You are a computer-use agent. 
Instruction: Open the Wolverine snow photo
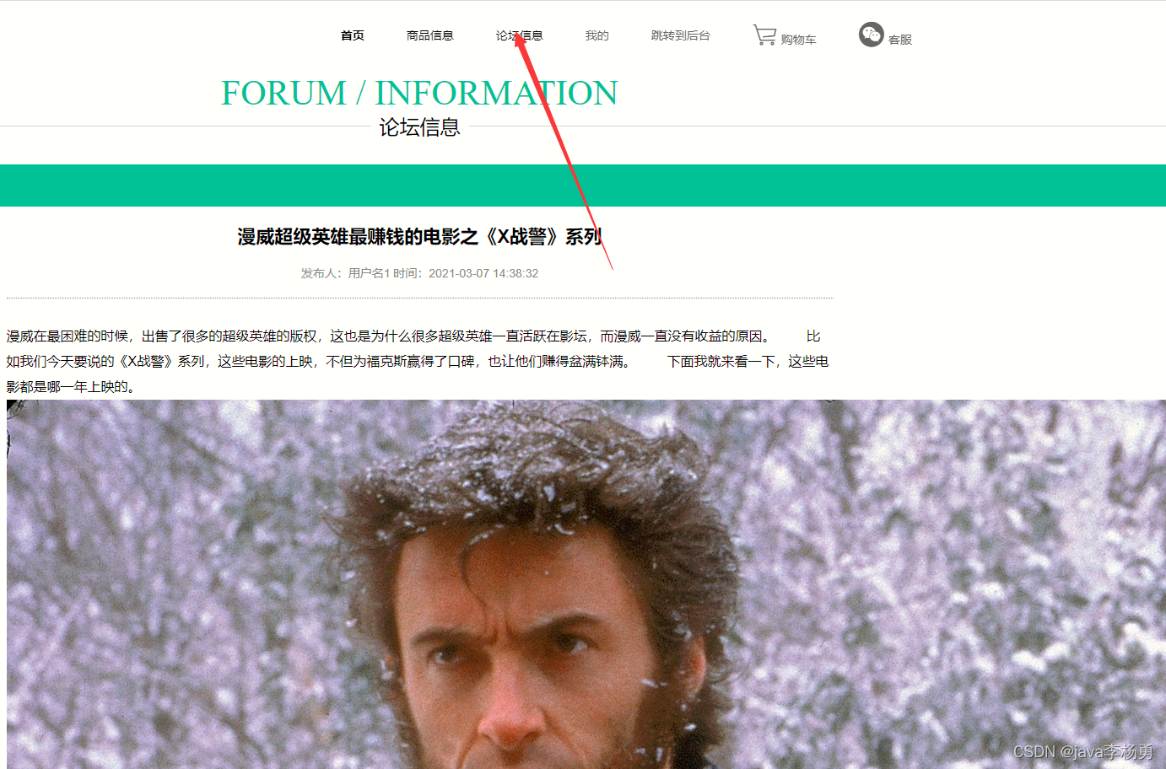(586, 584)
